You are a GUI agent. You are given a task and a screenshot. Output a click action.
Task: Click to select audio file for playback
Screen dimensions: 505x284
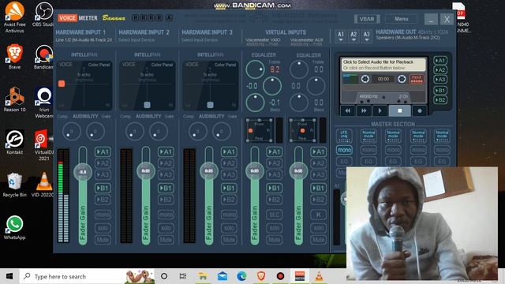[x=383, y=65]
